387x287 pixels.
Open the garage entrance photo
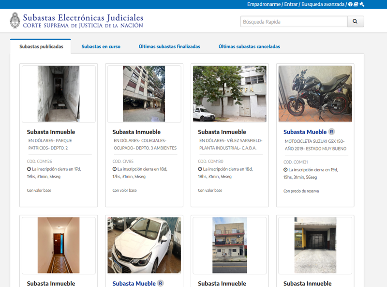point(315,245)
